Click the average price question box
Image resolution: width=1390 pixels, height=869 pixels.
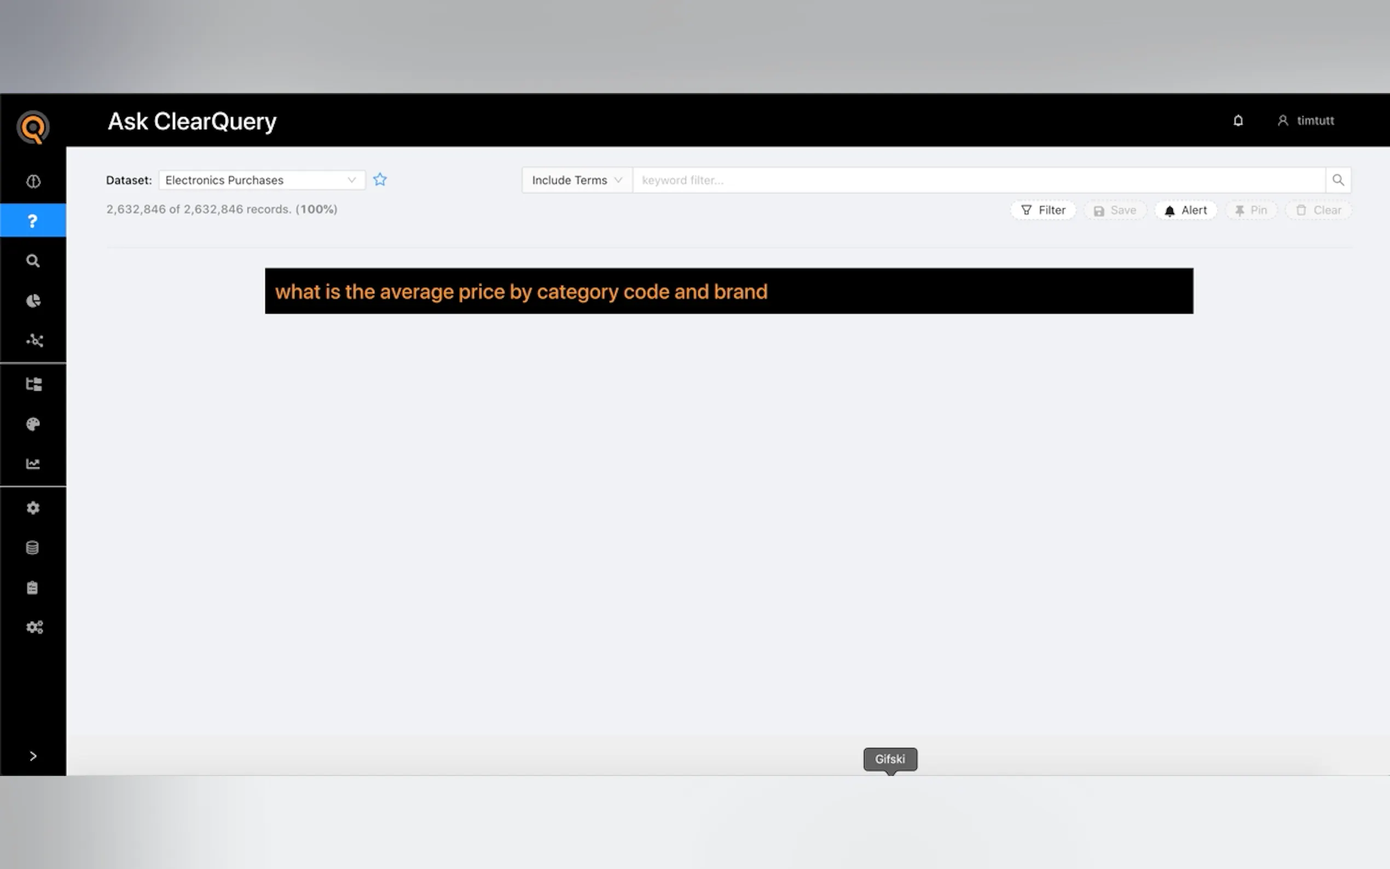coord(728,291)
